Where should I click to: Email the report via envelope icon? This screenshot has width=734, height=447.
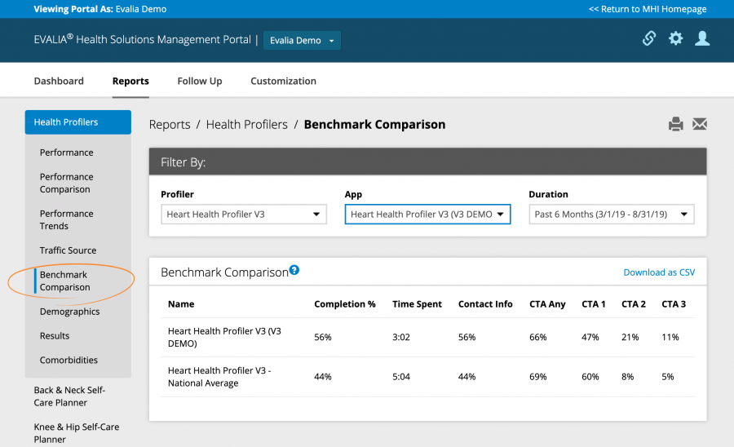point(700,124)
